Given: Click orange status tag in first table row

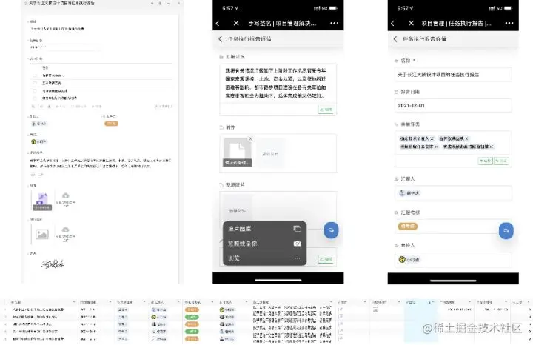Looking at the screenshot, I should click(x=192, y=309).
